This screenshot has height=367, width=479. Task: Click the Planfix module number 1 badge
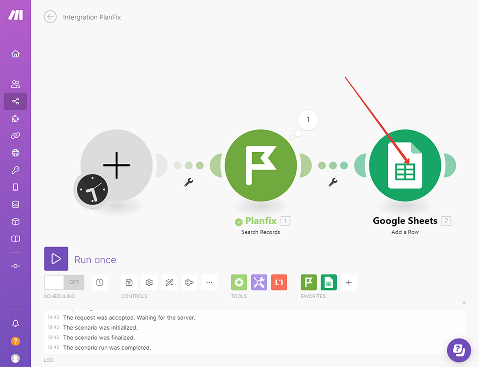pyautogui.click(x=285, y=221)
